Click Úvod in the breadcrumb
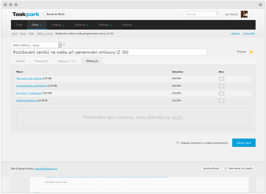Screen dimensions: 266x194 tap(14, 33)
